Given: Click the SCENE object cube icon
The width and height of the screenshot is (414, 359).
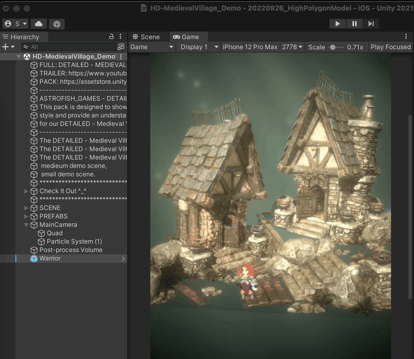Looking at the screenshot, I should click(34, 208).
